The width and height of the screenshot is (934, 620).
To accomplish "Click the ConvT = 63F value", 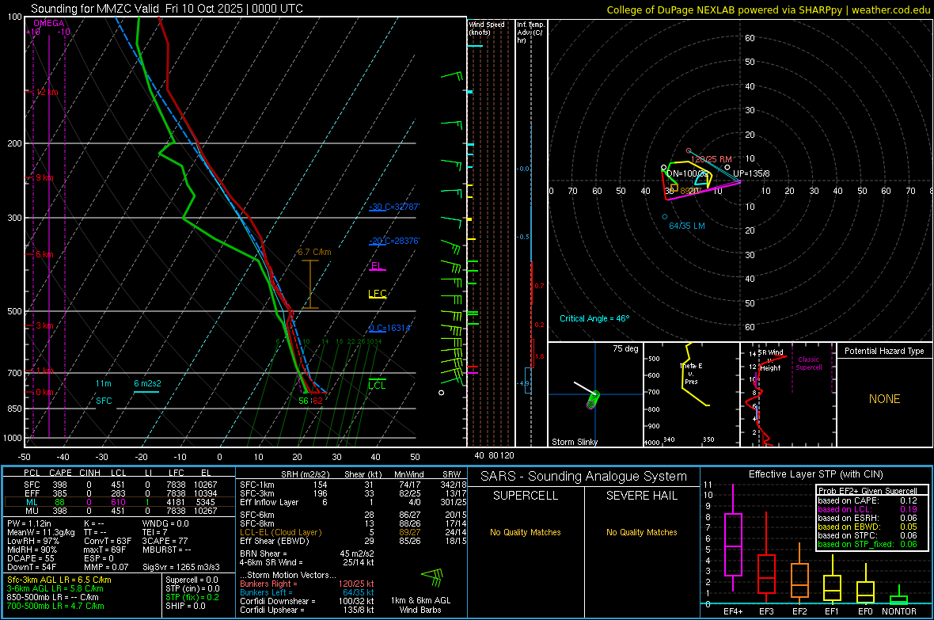I will coord(108,541).
